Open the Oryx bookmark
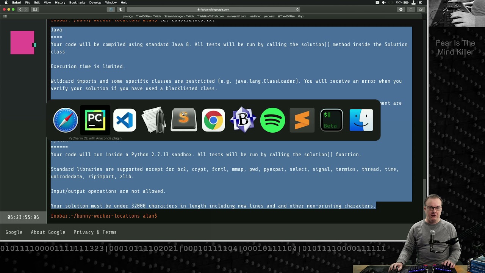The width and height of the screenshot is (485, 273). [x=301, y=16]
